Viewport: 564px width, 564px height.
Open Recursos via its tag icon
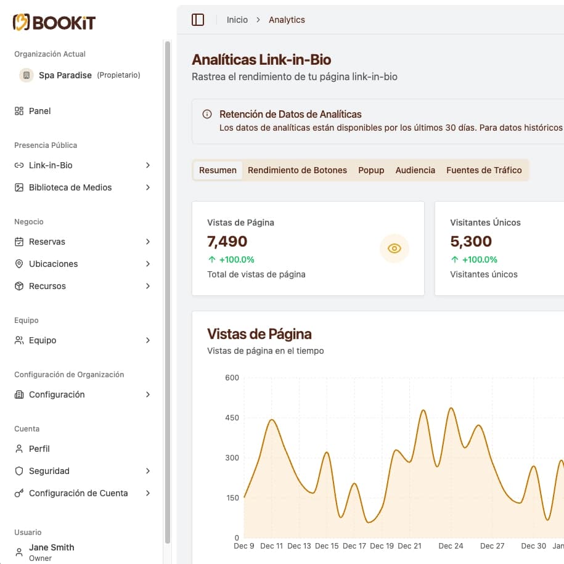pyautogui.click(x=19, y=286)
